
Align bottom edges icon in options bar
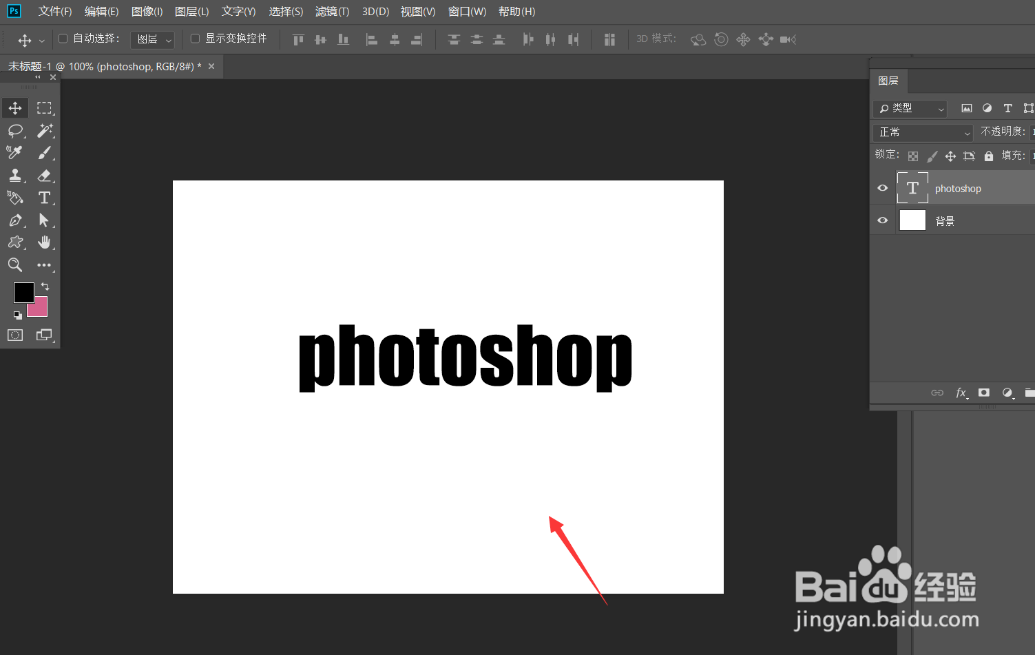point(343,40)
